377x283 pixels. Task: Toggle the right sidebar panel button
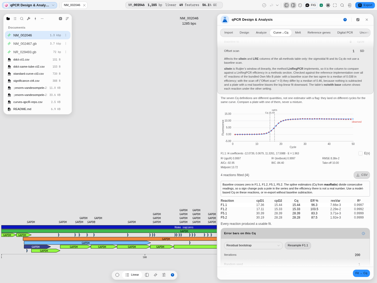pyautogui.click(x=293, y=5)
